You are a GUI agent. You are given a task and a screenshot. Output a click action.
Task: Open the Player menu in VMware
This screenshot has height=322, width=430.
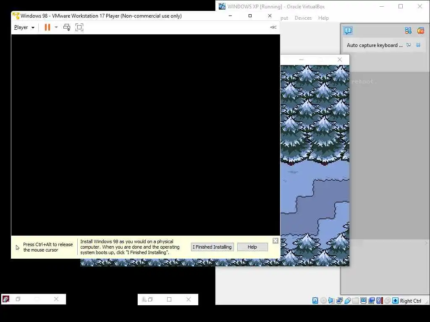[x=24, y=27]
